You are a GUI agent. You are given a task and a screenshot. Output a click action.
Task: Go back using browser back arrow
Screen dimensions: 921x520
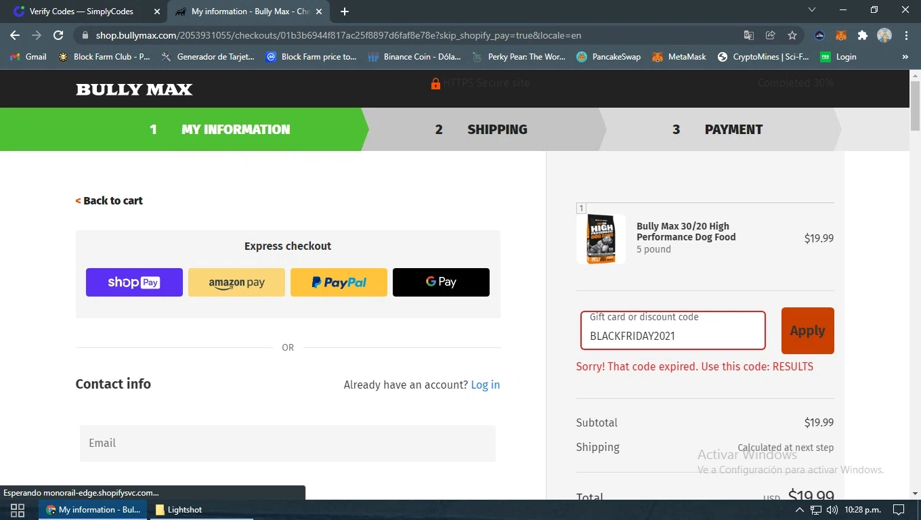(x=15, y=35)
